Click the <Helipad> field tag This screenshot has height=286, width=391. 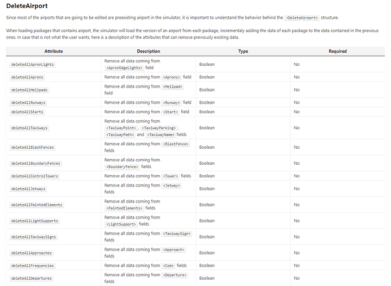(x=173, y=86)
